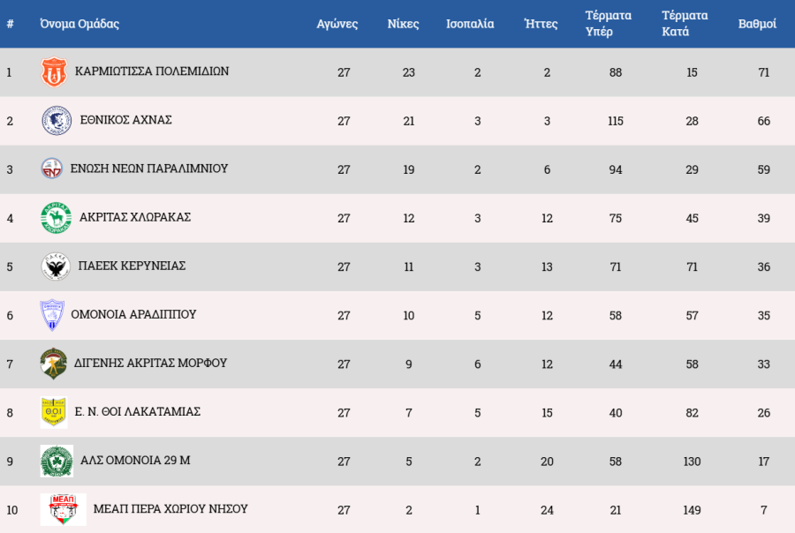Open the ΠΑΕΕΚ ΚΕΡΥΝΕΙΑΣ team name

(132, 266)
